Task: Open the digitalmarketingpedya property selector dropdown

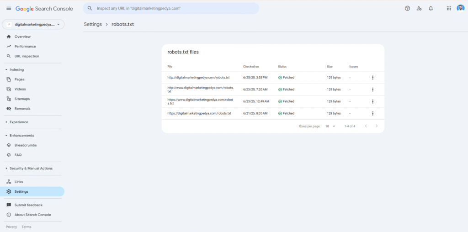Action: 33,25
